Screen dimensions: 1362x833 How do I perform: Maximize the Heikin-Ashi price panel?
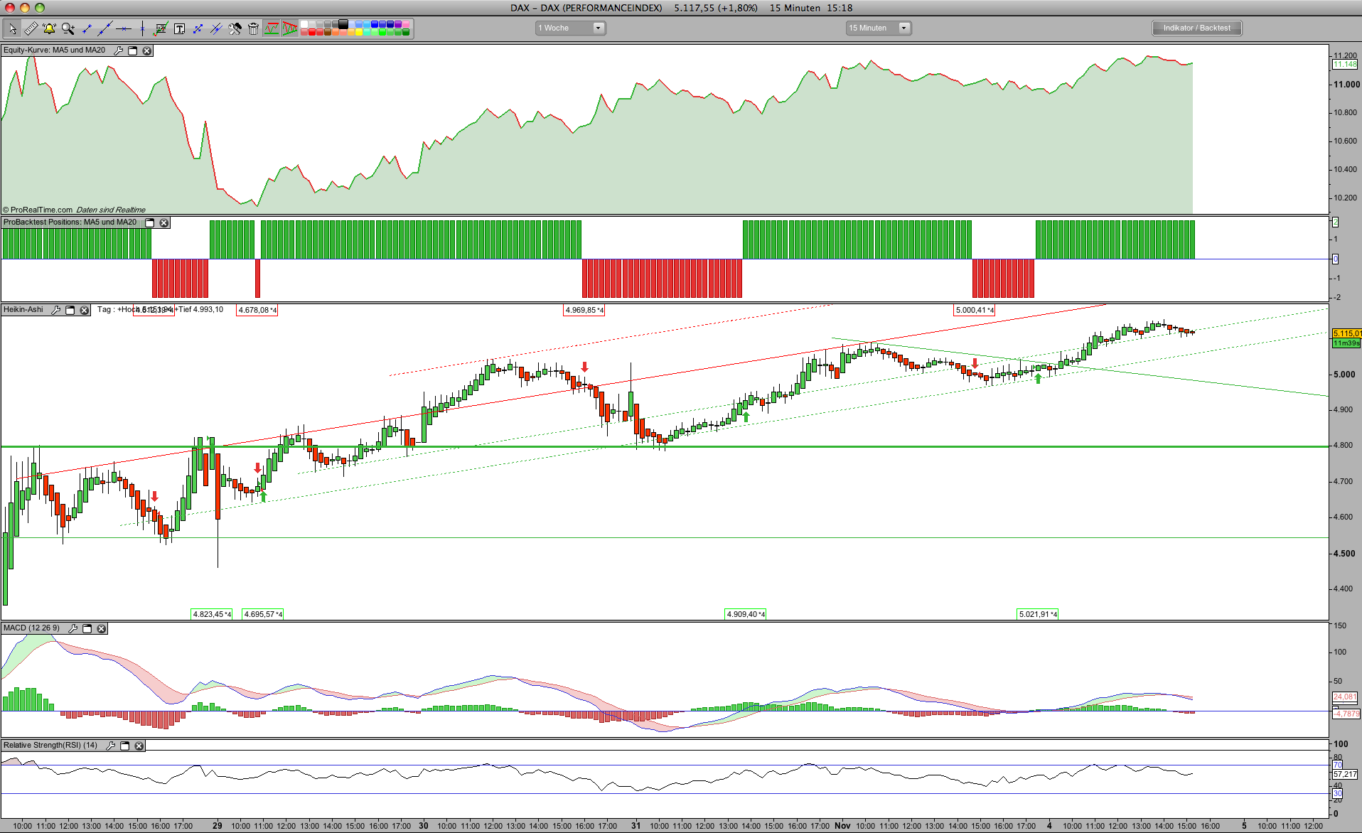point(70,310)
